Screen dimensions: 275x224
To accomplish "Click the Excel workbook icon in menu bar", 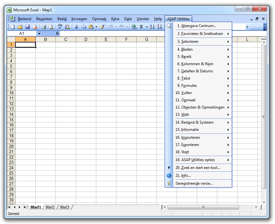I will coord(12,19).
